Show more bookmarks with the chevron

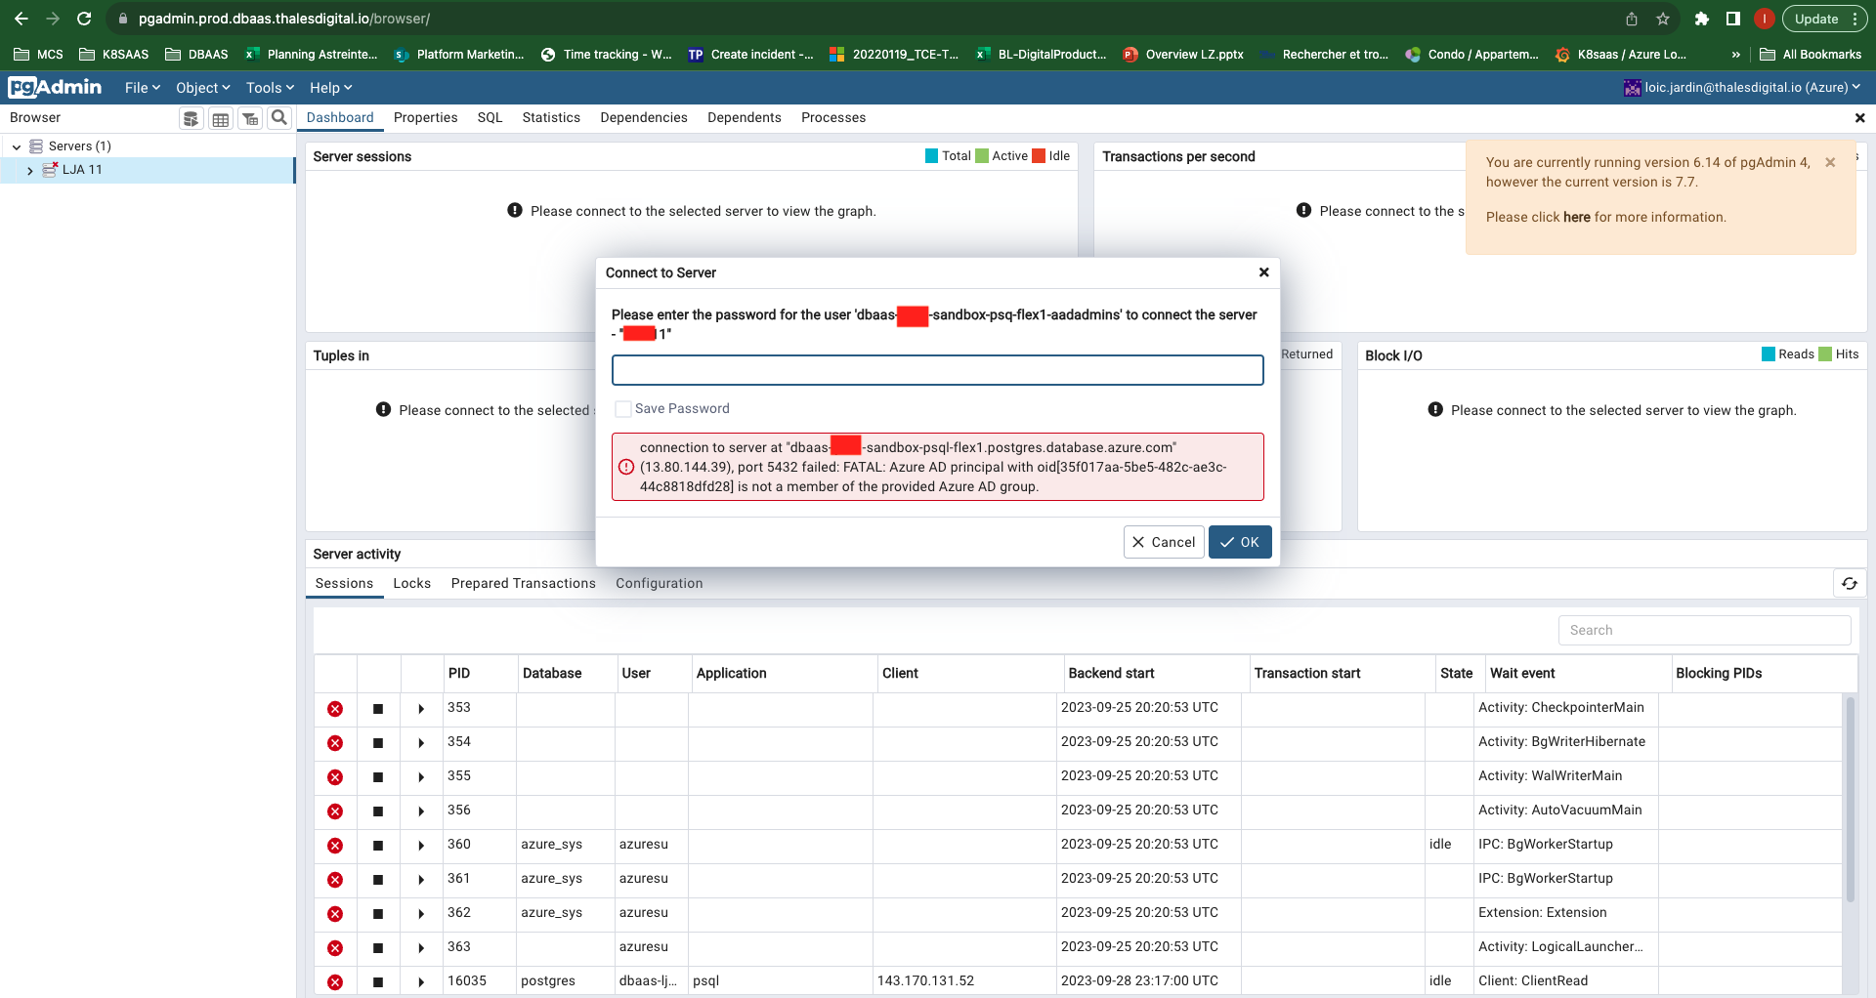point(1735,55)
